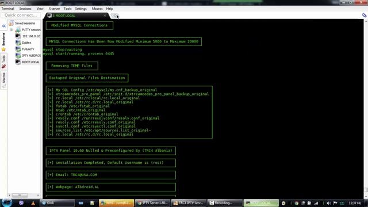Open the VLC cone icon on the taskbar

point(33,203)
